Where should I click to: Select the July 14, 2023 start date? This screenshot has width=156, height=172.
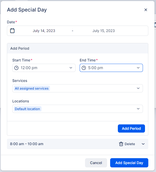(x=44, y=31)
